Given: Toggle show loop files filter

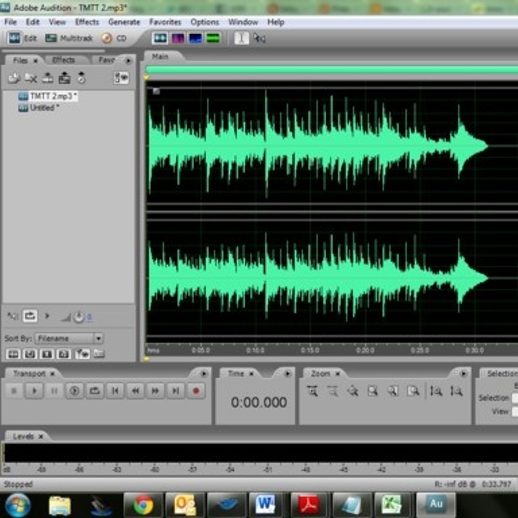Looking at the screenshot, I should tap(30, 354).
